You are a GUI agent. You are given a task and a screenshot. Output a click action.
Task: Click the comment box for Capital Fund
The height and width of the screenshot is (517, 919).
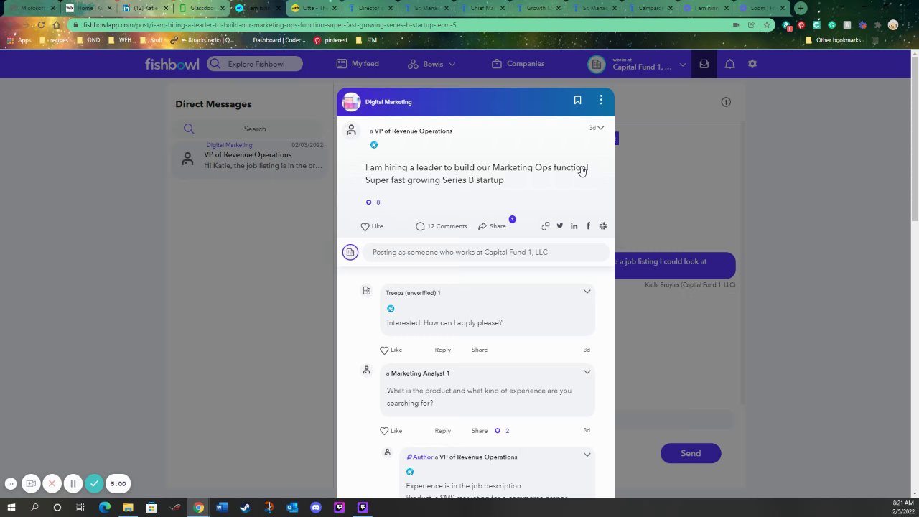(485, 252)
